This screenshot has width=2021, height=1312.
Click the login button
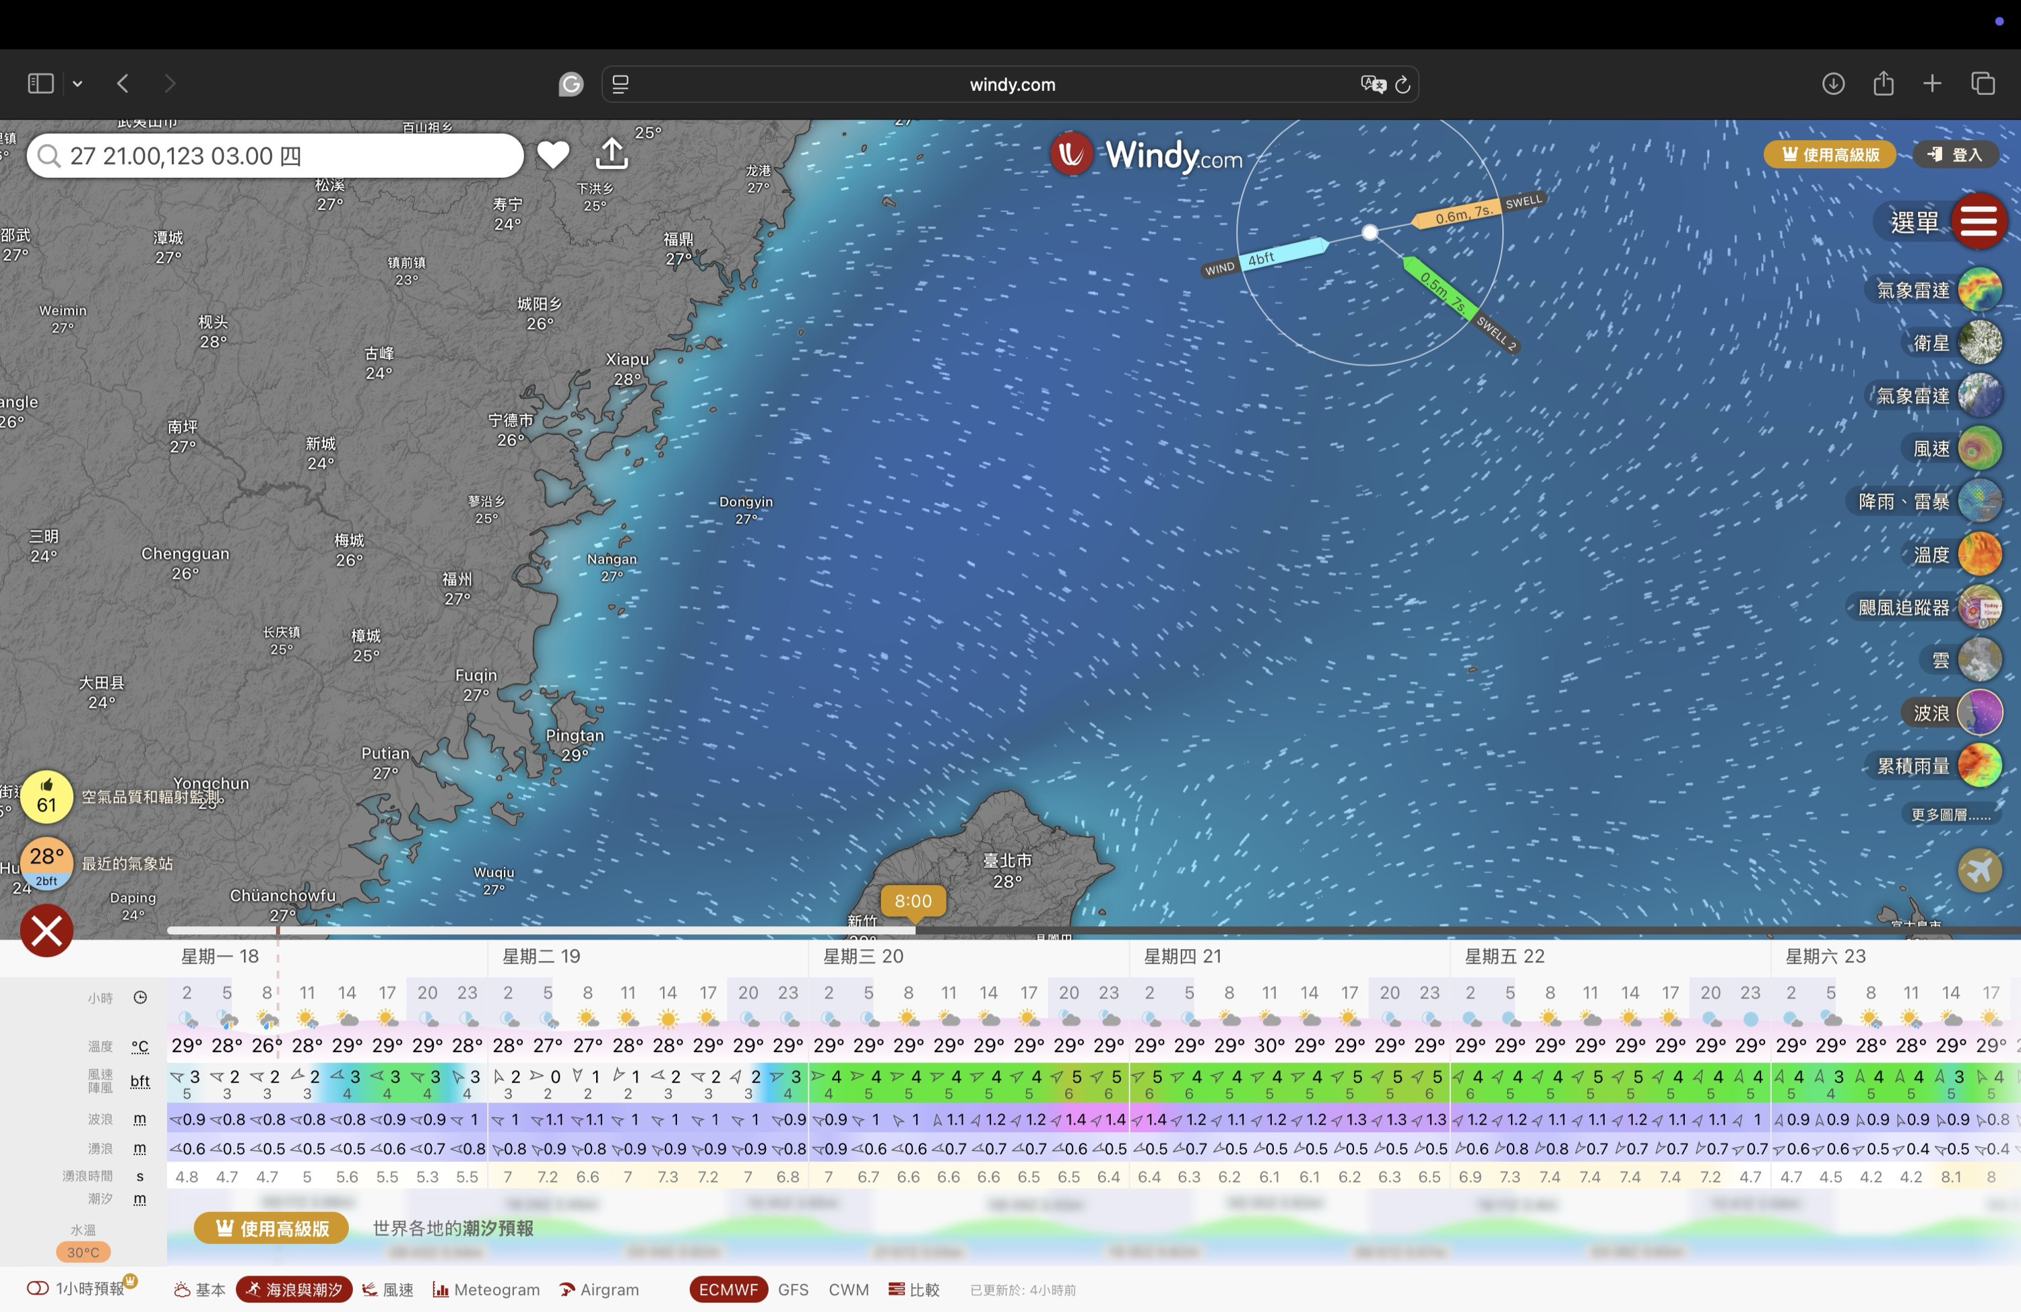pyautogui.click(x=1956, y=154)
